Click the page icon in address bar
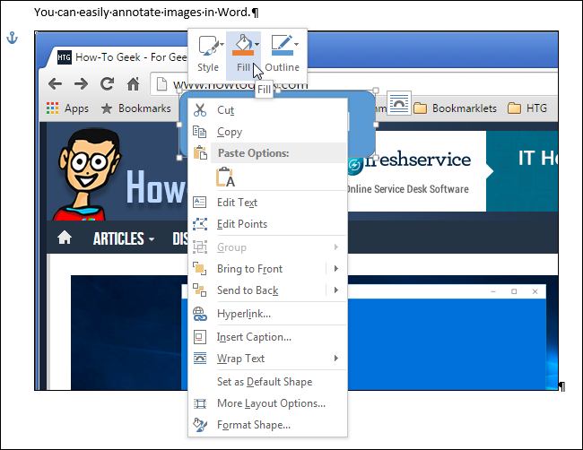Screen dimensions: 583x450 161,84
